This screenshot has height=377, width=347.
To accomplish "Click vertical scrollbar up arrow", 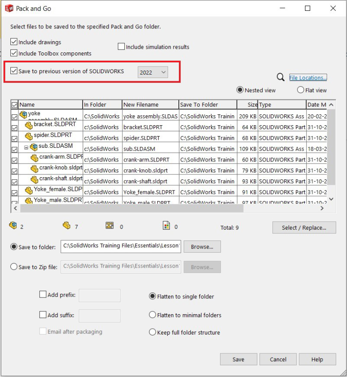I will [331, 105].
